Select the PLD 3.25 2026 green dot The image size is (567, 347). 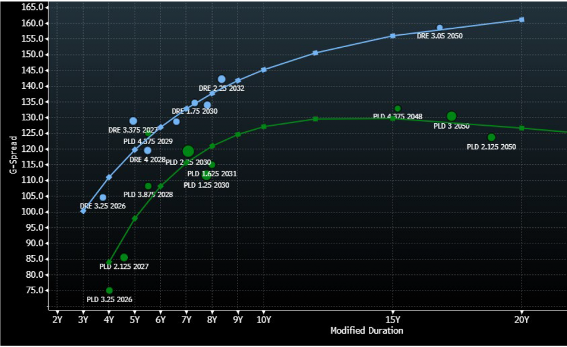tap(109, 290)
